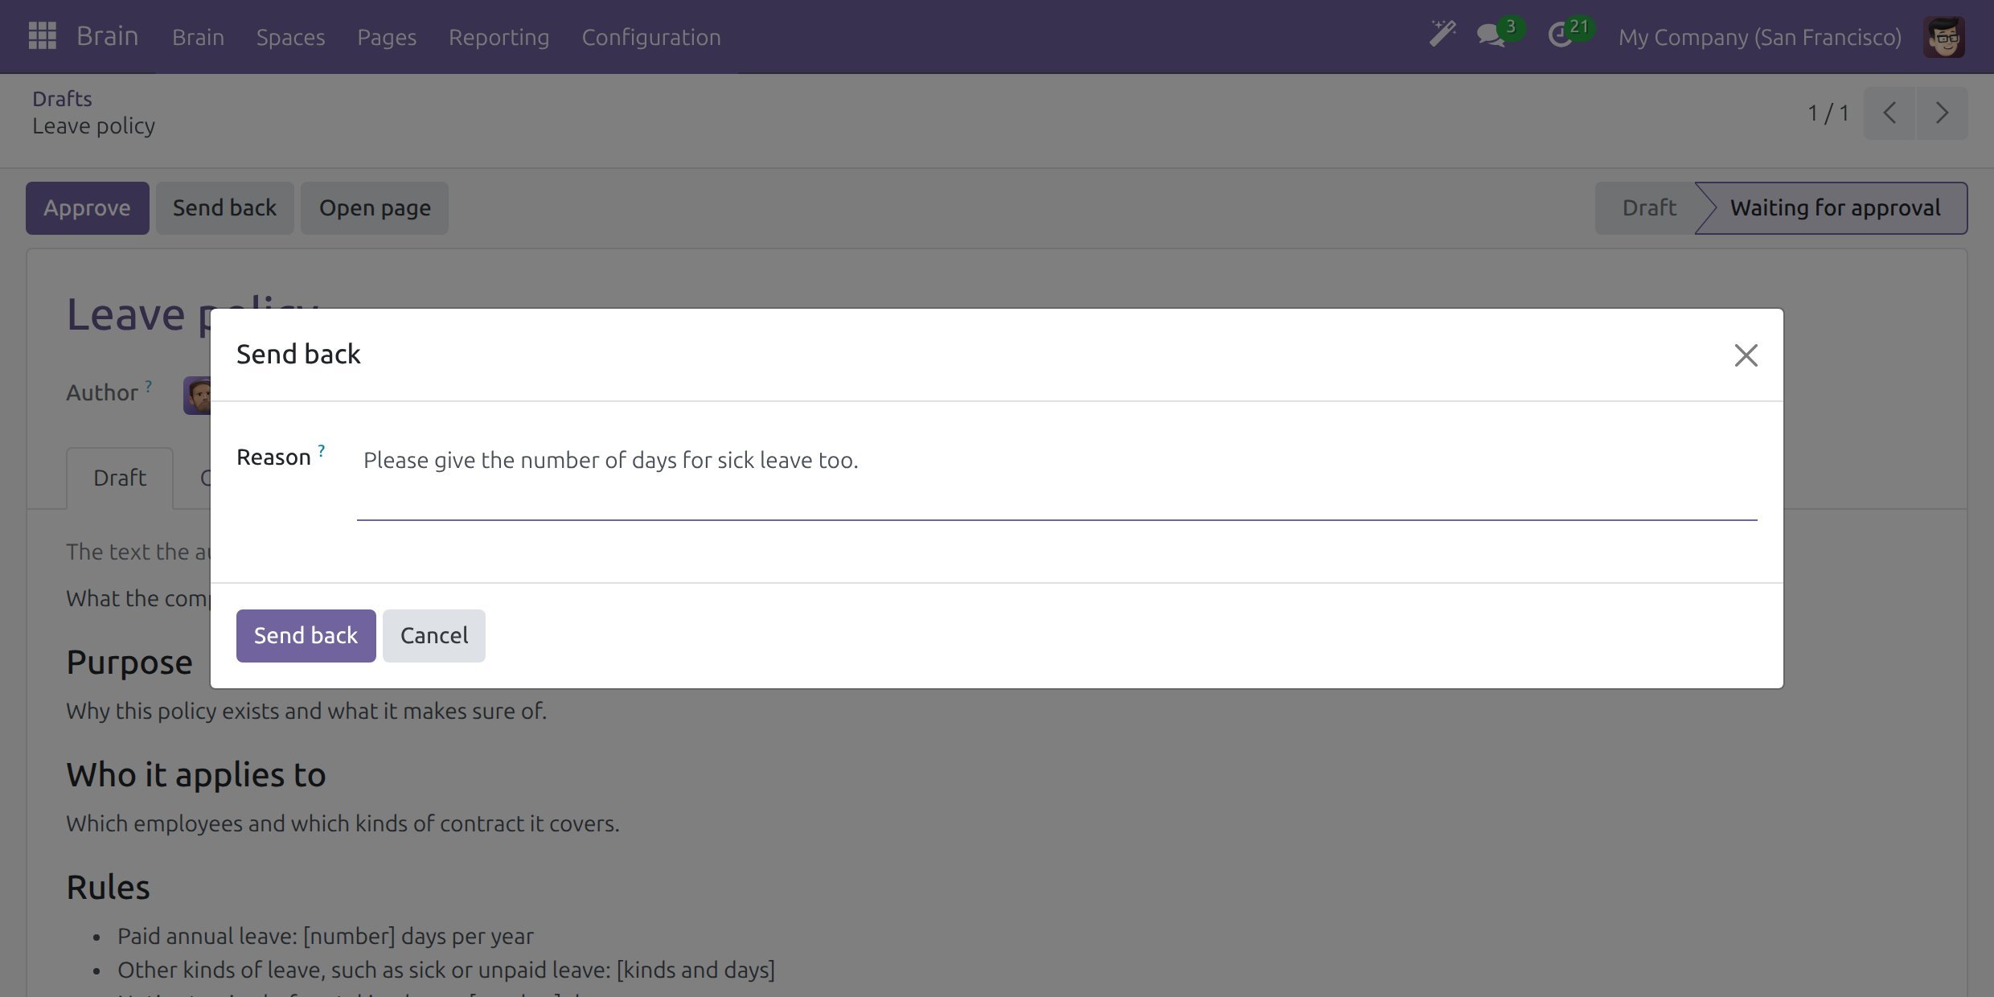Click the 'Who it applies to' heading
Image resolution: width=1994 pixels, height=997 pixels.
(x=196, y=775)
